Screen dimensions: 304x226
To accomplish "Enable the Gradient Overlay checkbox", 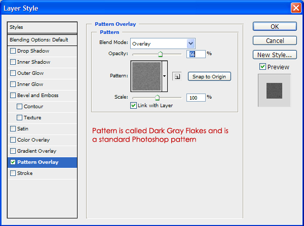I will coord(13,151).
